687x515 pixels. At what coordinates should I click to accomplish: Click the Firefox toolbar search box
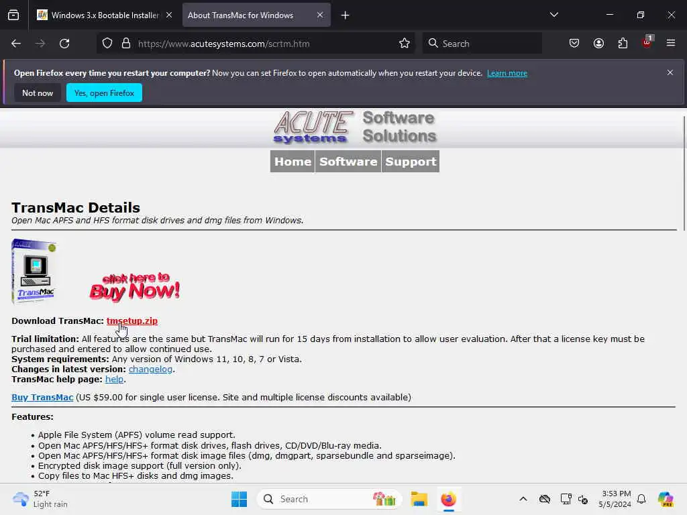coord(482,44)
